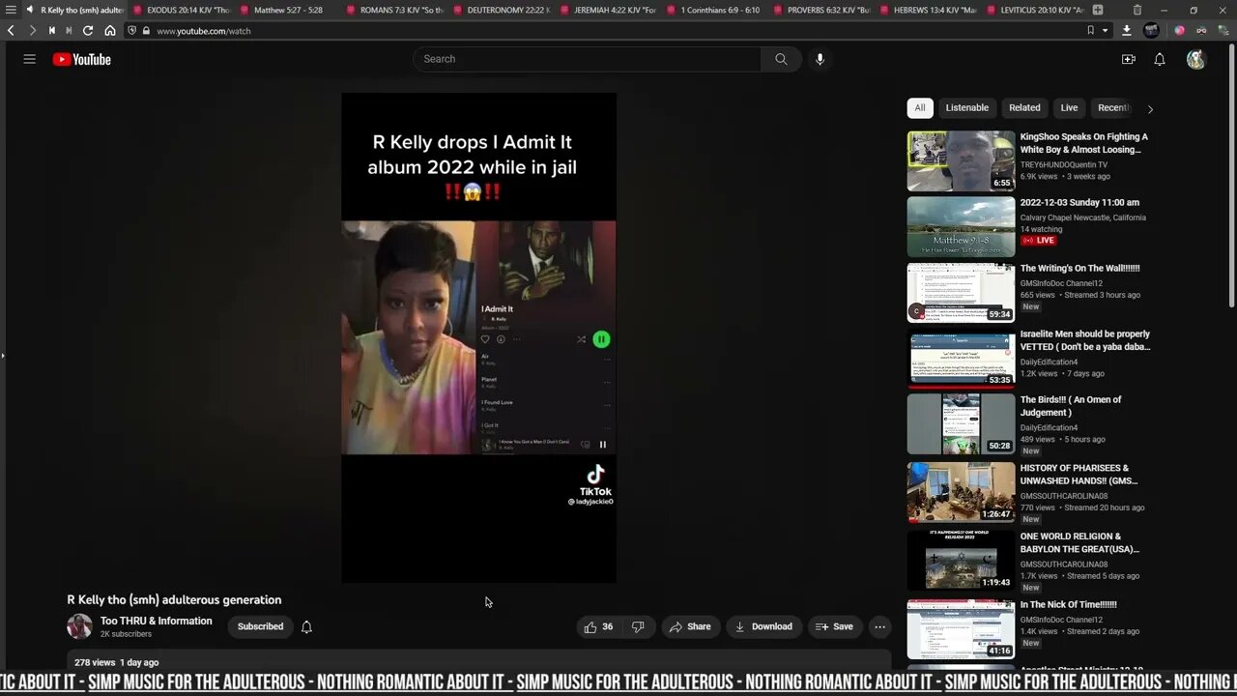This screenshot has height=696, width=1237.
Task: Show more filter chips with right chevron
Action: (x=1150, y=109)
